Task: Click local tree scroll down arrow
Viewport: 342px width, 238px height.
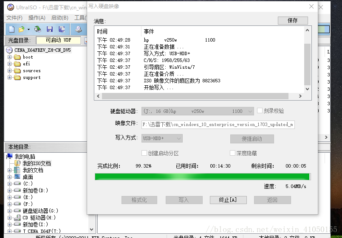Action: point(92,229)
